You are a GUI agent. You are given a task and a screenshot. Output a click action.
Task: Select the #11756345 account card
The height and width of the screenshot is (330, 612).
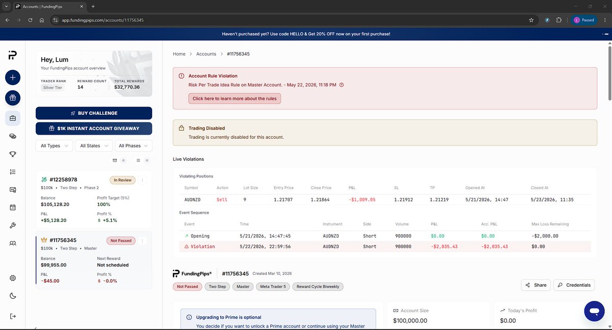click(x=94, y=260)
